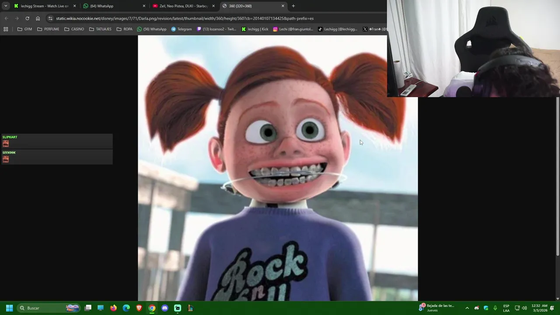Open the GYM bookmark folder
The image size is (560, 315).
(x=24, y=29)
